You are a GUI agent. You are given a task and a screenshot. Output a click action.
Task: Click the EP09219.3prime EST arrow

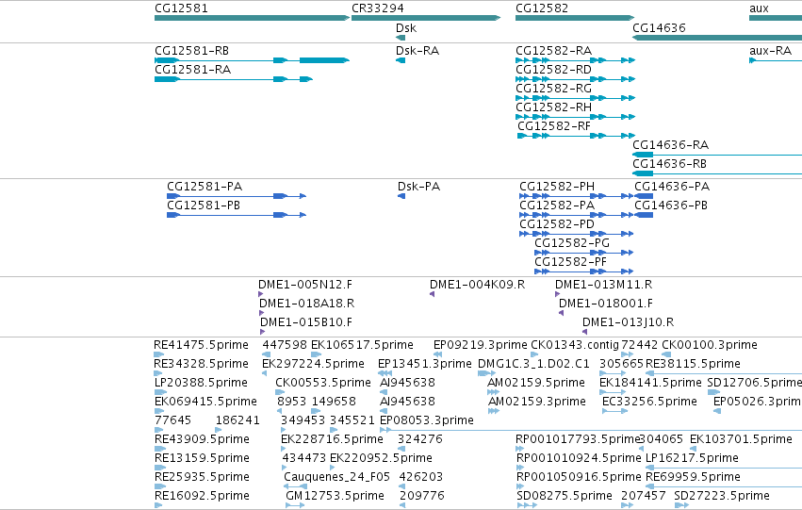438,354
